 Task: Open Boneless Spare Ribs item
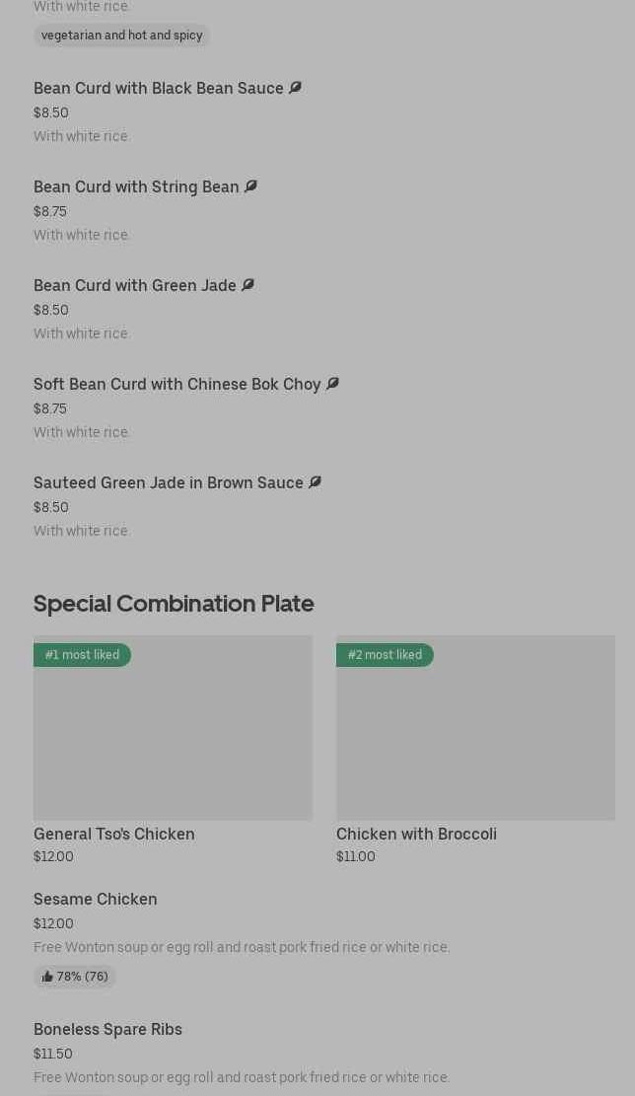[107, 1030]
